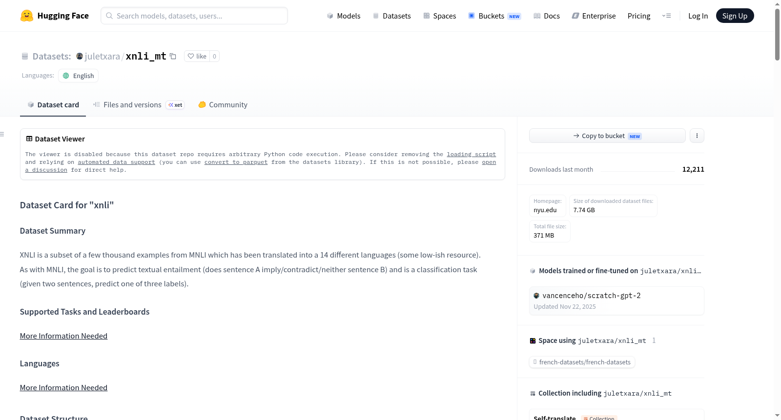Click the xet badge
The height and width of the screenshot is (420, 781).
click(x=175, y=105)
